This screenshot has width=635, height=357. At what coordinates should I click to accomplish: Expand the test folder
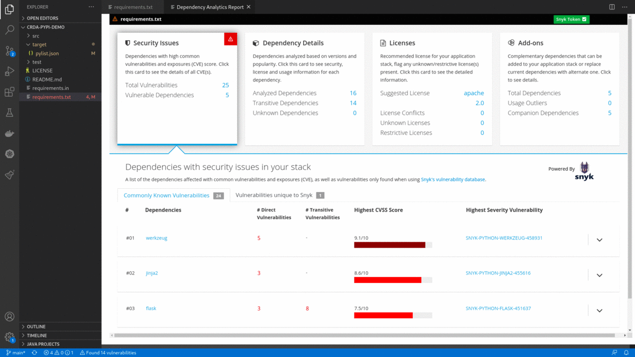pyautogui.click(x=60, y=62)
